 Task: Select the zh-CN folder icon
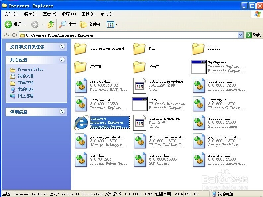139,67
